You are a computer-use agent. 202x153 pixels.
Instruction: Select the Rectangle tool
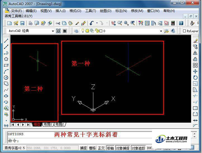click(6, 65)
